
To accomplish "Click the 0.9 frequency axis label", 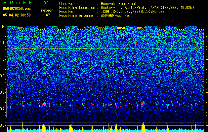I will 2,76.
